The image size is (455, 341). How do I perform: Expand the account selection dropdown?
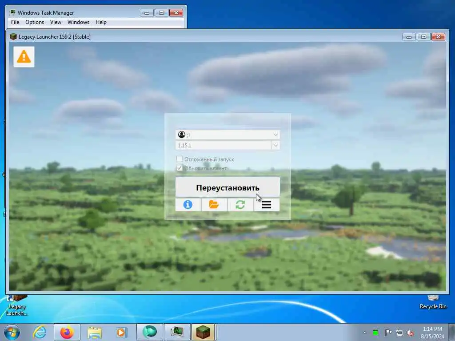275,134
